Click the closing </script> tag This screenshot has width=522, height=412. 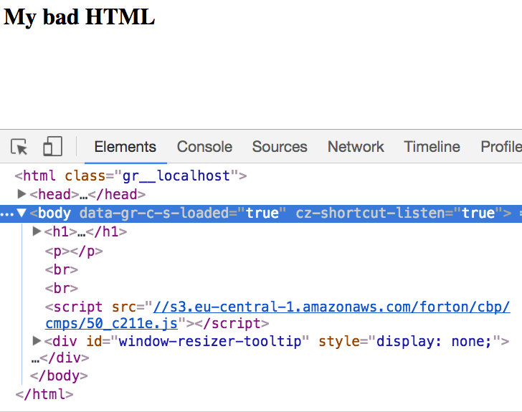tap(232, 323)
